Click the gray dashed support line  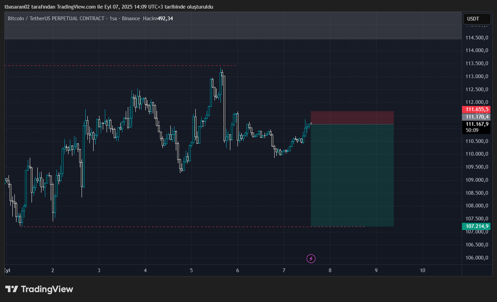[x=193, y=227]
